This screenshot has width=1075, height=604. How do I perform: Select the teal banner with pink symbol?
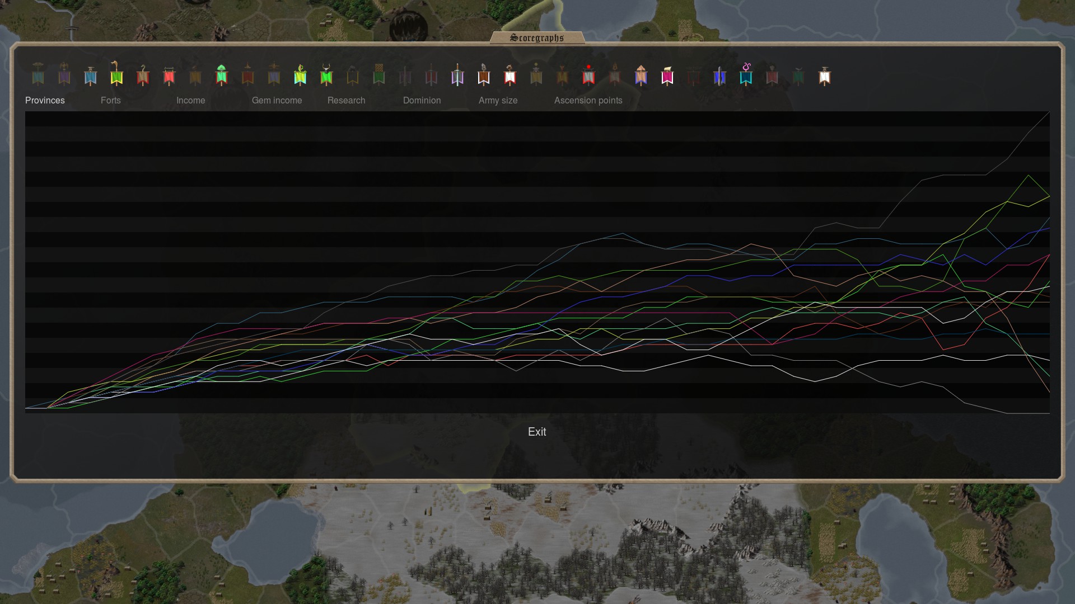point(746,74)
